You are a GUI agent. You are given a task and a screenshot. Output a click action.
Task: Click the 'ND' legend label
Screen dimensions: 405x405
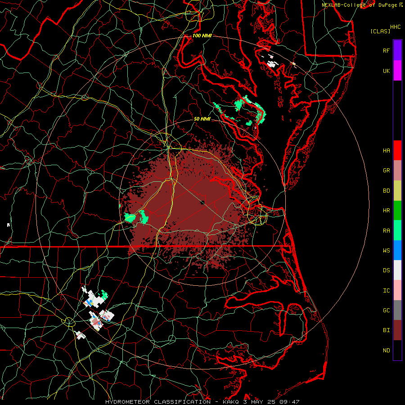point(386,351)
